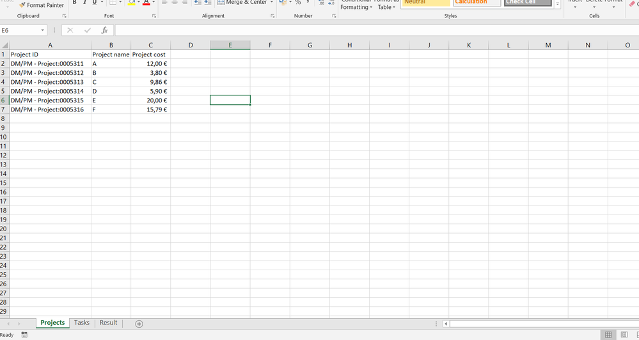
Task: Open the Conditional Formatting menu
Action: pyautogui.click(x=356, y=4)
